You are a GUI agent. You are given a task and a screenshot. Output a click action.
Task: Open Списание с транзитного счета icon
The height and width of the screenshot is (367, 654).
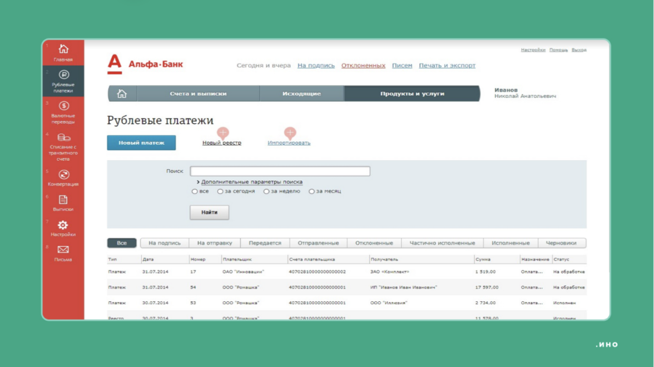pyautogui.click(x=63, y=137)
